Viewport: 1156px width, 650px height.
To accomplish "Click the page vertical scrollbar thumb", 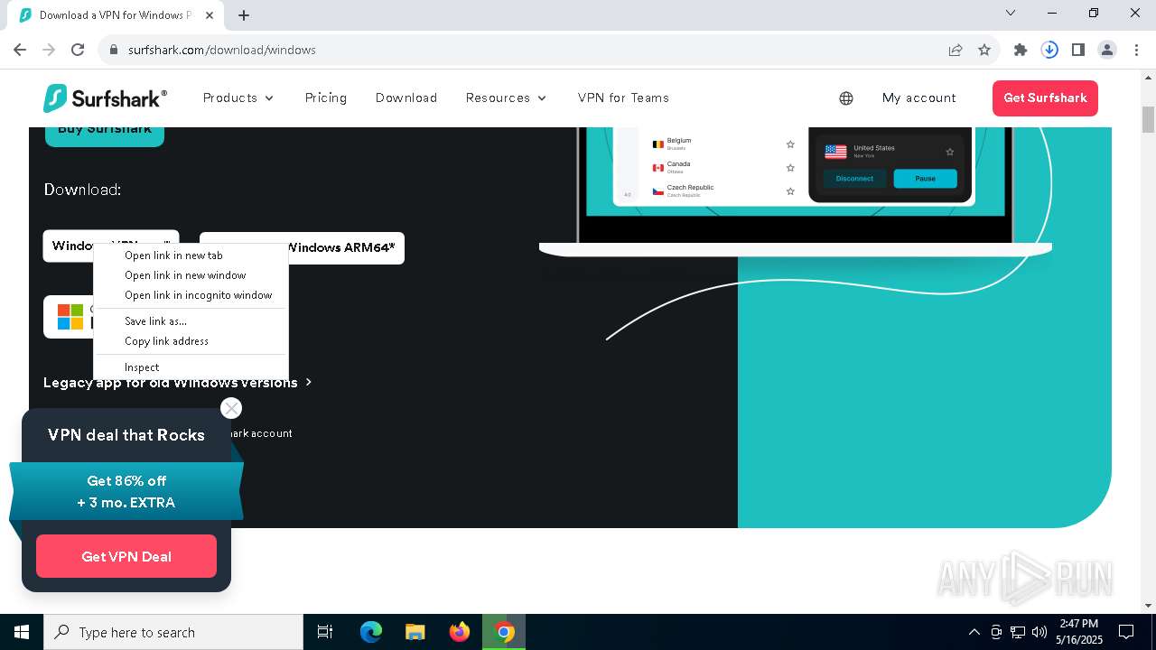I will pos(1148,119).
